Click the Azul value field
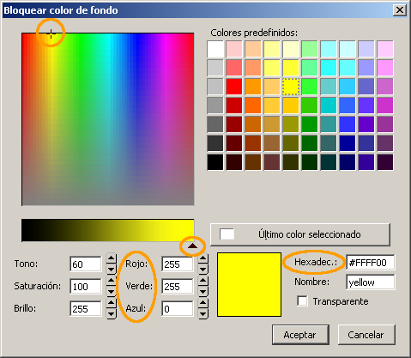411x358 pixels. [177, 308]
